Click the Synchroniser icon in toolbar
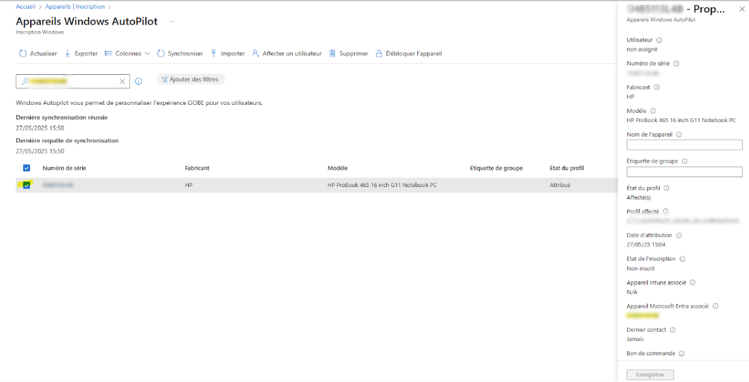749x382 pixels. click(161, 54)
